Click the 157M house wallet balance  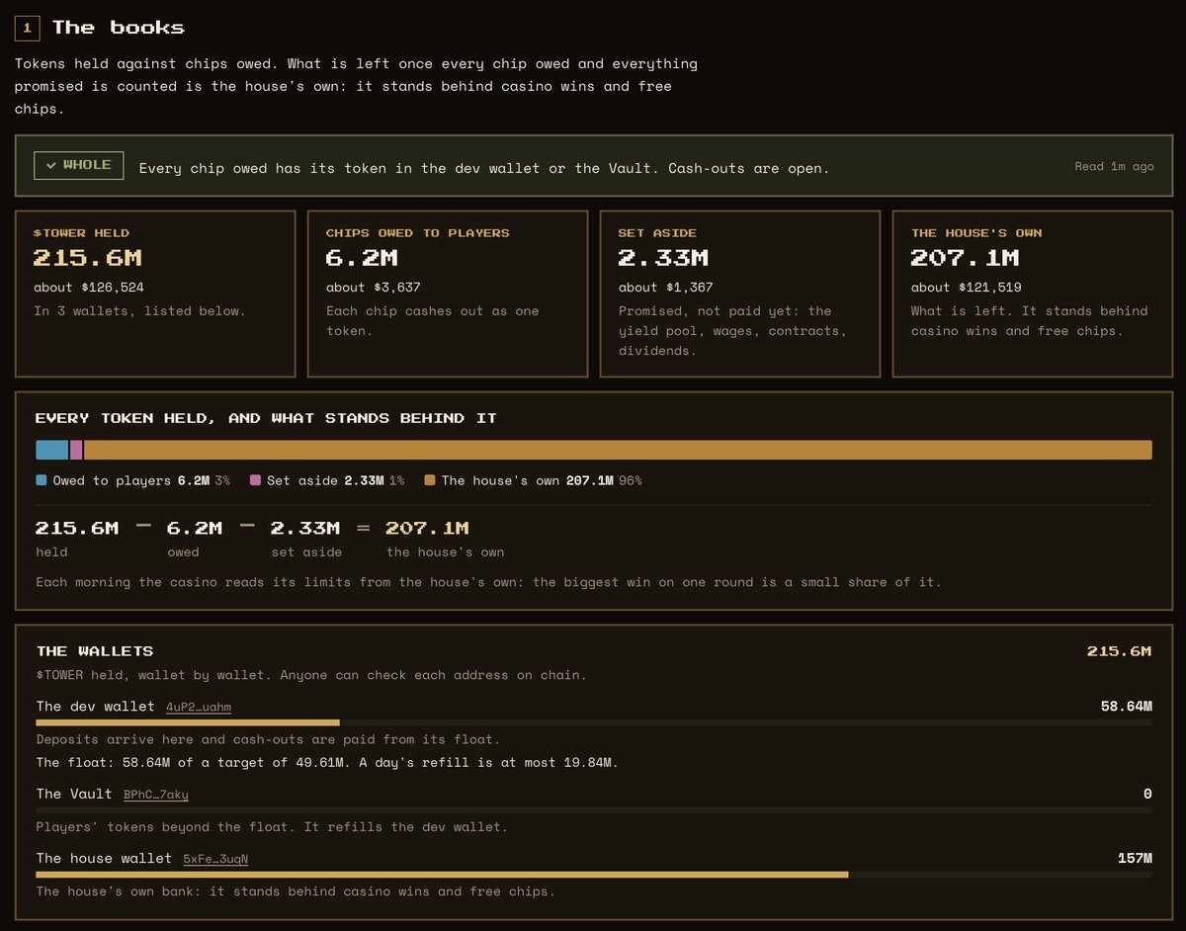click(x=1135, y=858)
